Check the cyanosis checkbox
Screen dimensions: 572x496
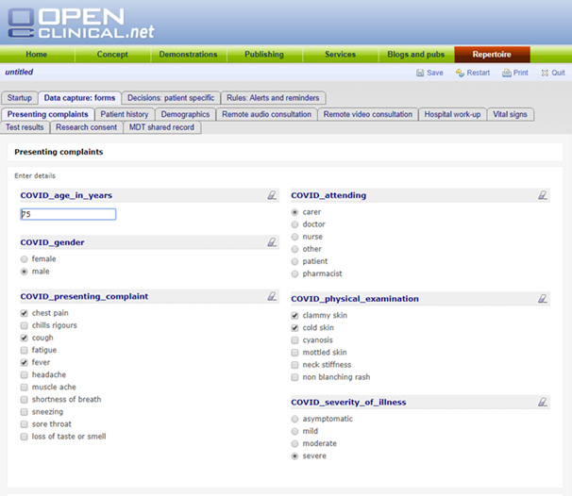[x=294, y=340]
